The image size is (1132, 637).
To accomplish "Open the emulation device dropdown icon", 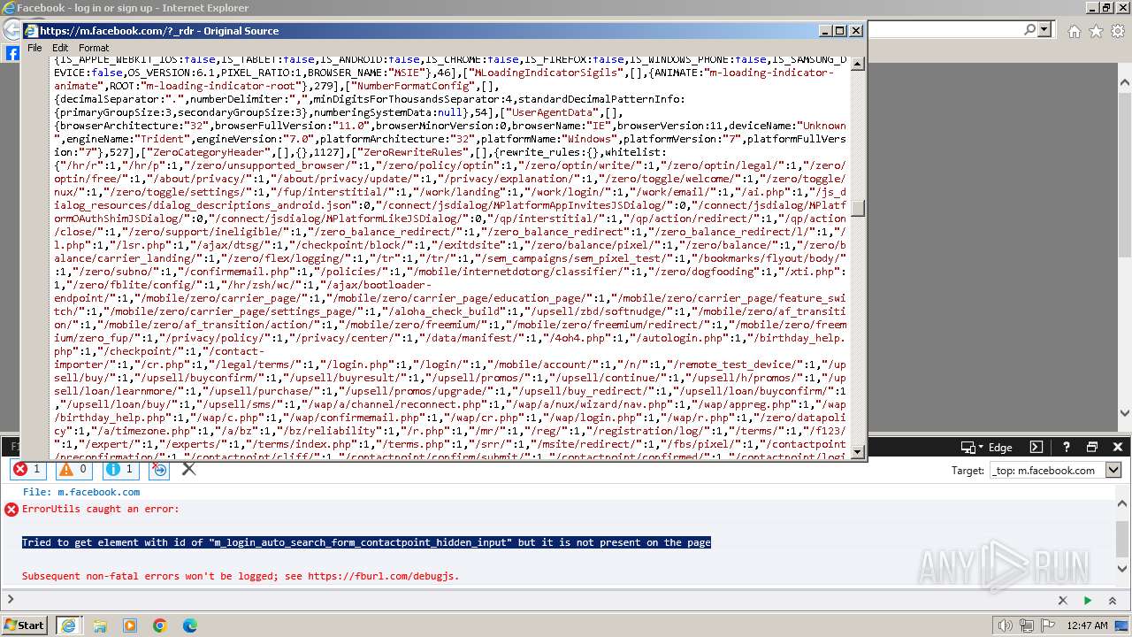I will [x=972, y=448].
